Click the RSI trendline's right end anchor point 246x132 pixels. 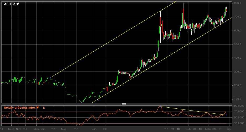pos(226,115)
